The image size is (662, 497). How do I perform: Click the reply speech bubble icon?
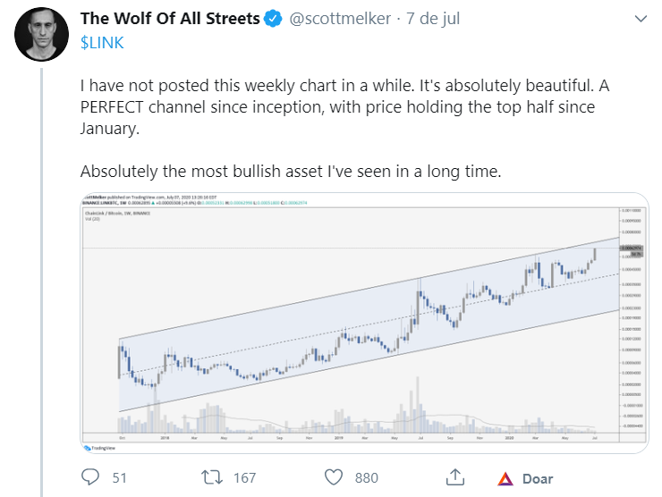[x=89, y=477]
